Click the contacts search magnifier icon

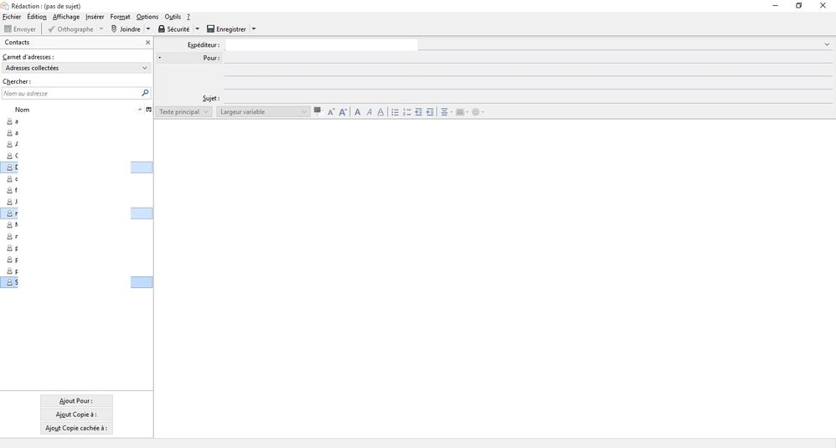tap(144, 93)
